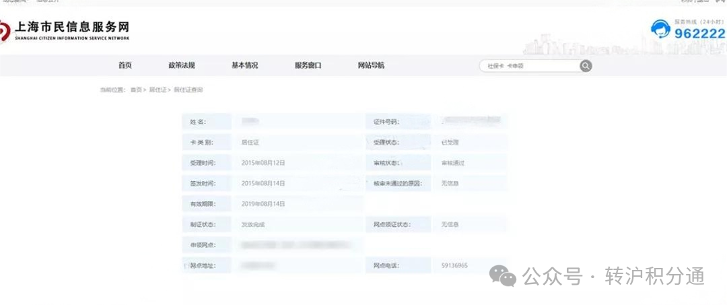Image resolution: width=727 pixels, height=305 pixels.
Task: Open the 网站导航 navigation menu item
Action: (x=371, y=65)
